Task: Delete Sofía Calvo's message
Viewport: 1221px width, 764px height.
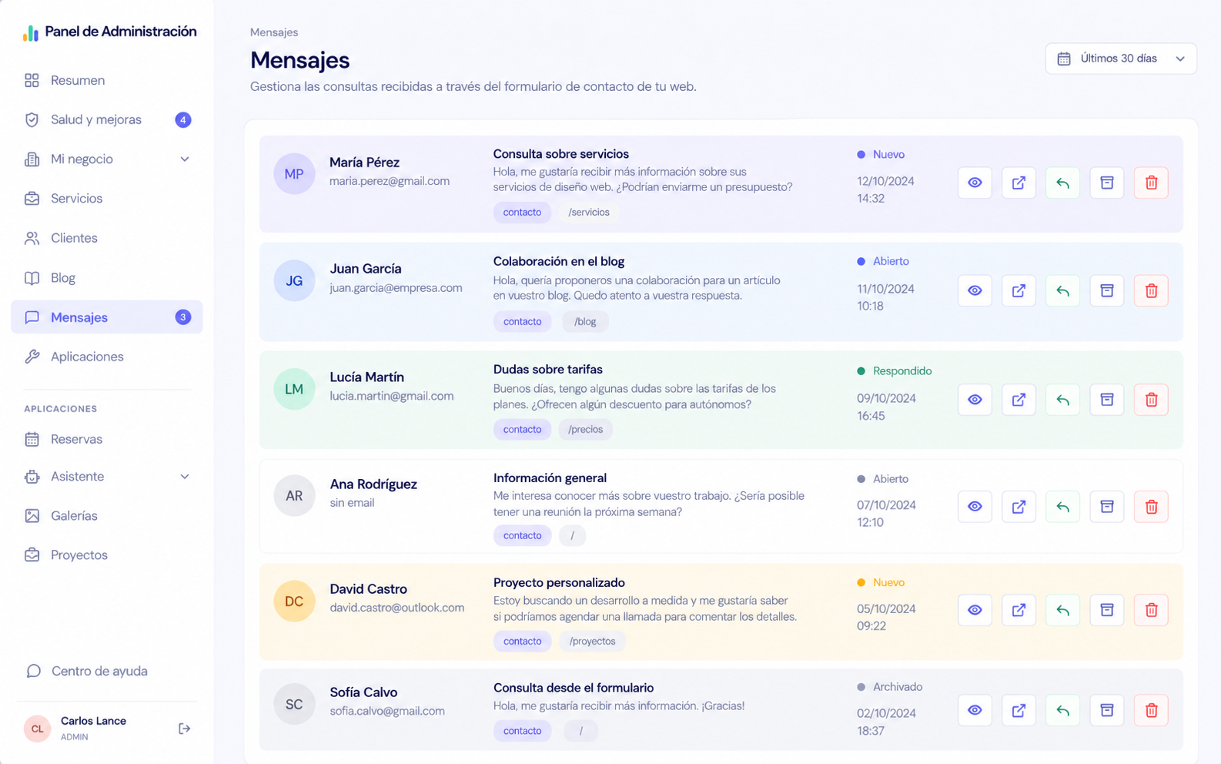Action: coord(1151,710)
